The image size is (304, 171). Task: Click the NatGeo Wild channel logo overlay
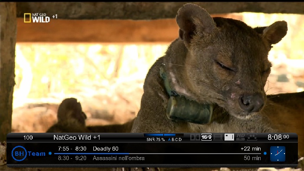[x=40, y=18]
